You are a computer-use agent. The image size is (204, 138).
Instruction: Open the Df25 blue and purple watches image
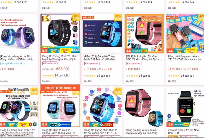18,33
